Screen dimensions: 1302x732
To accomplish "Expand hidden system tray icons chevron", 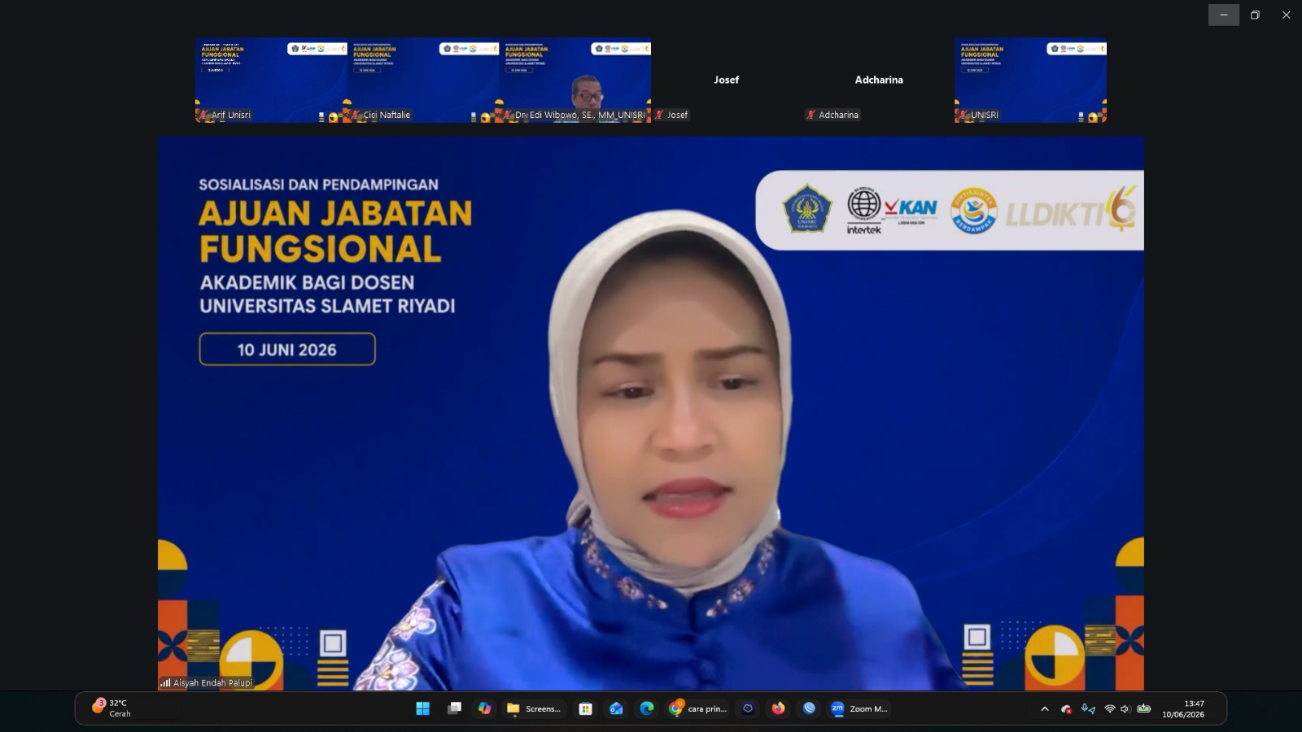I will 1045,709.
